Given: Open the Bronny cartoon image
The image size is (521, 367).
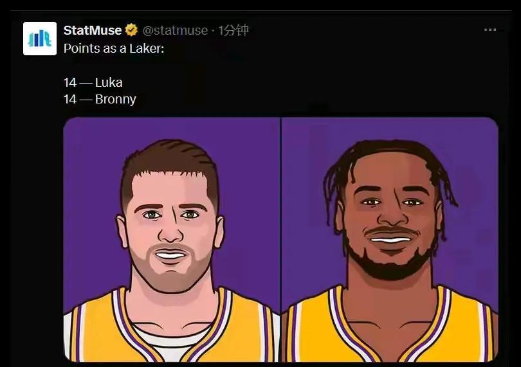Looking at the screenshot, I should point(390,240).
